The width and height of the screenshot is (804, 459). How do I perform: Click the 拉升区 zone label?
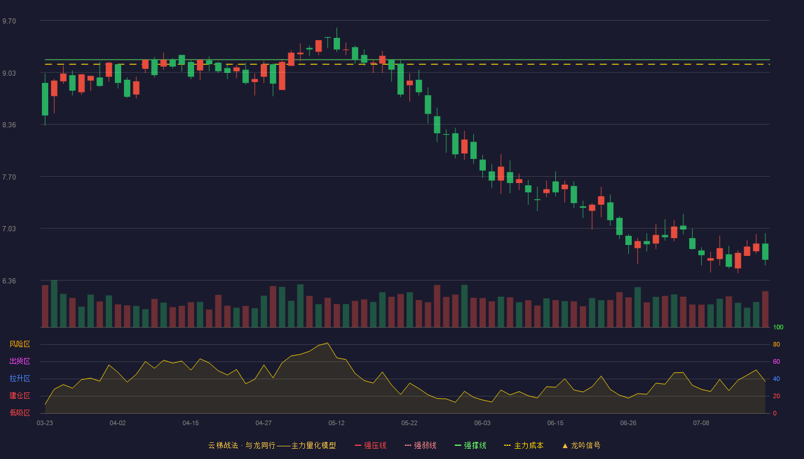point(20,379)
